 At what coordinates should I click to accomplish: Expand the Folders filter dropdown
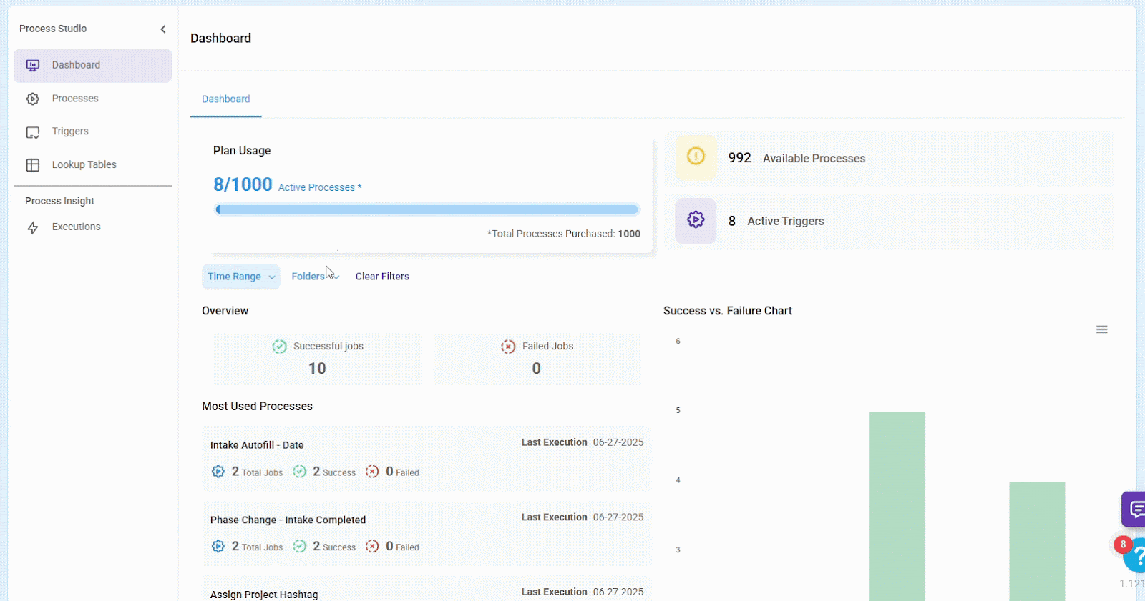314,277
